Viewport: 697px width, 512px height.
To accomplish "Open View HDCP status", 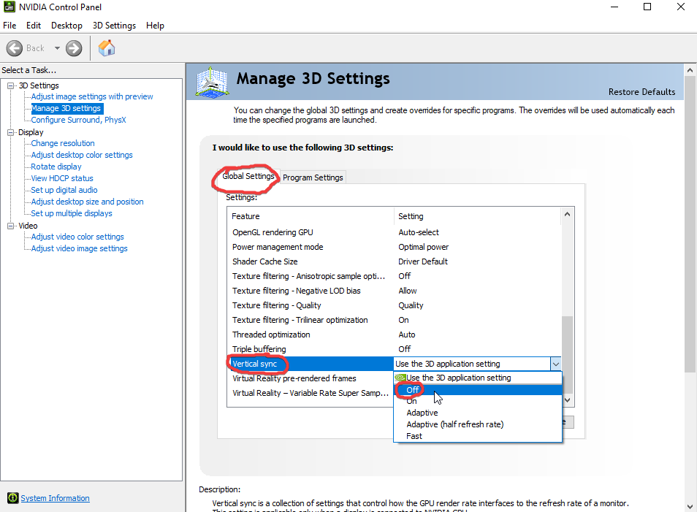I will coord(62,178).
